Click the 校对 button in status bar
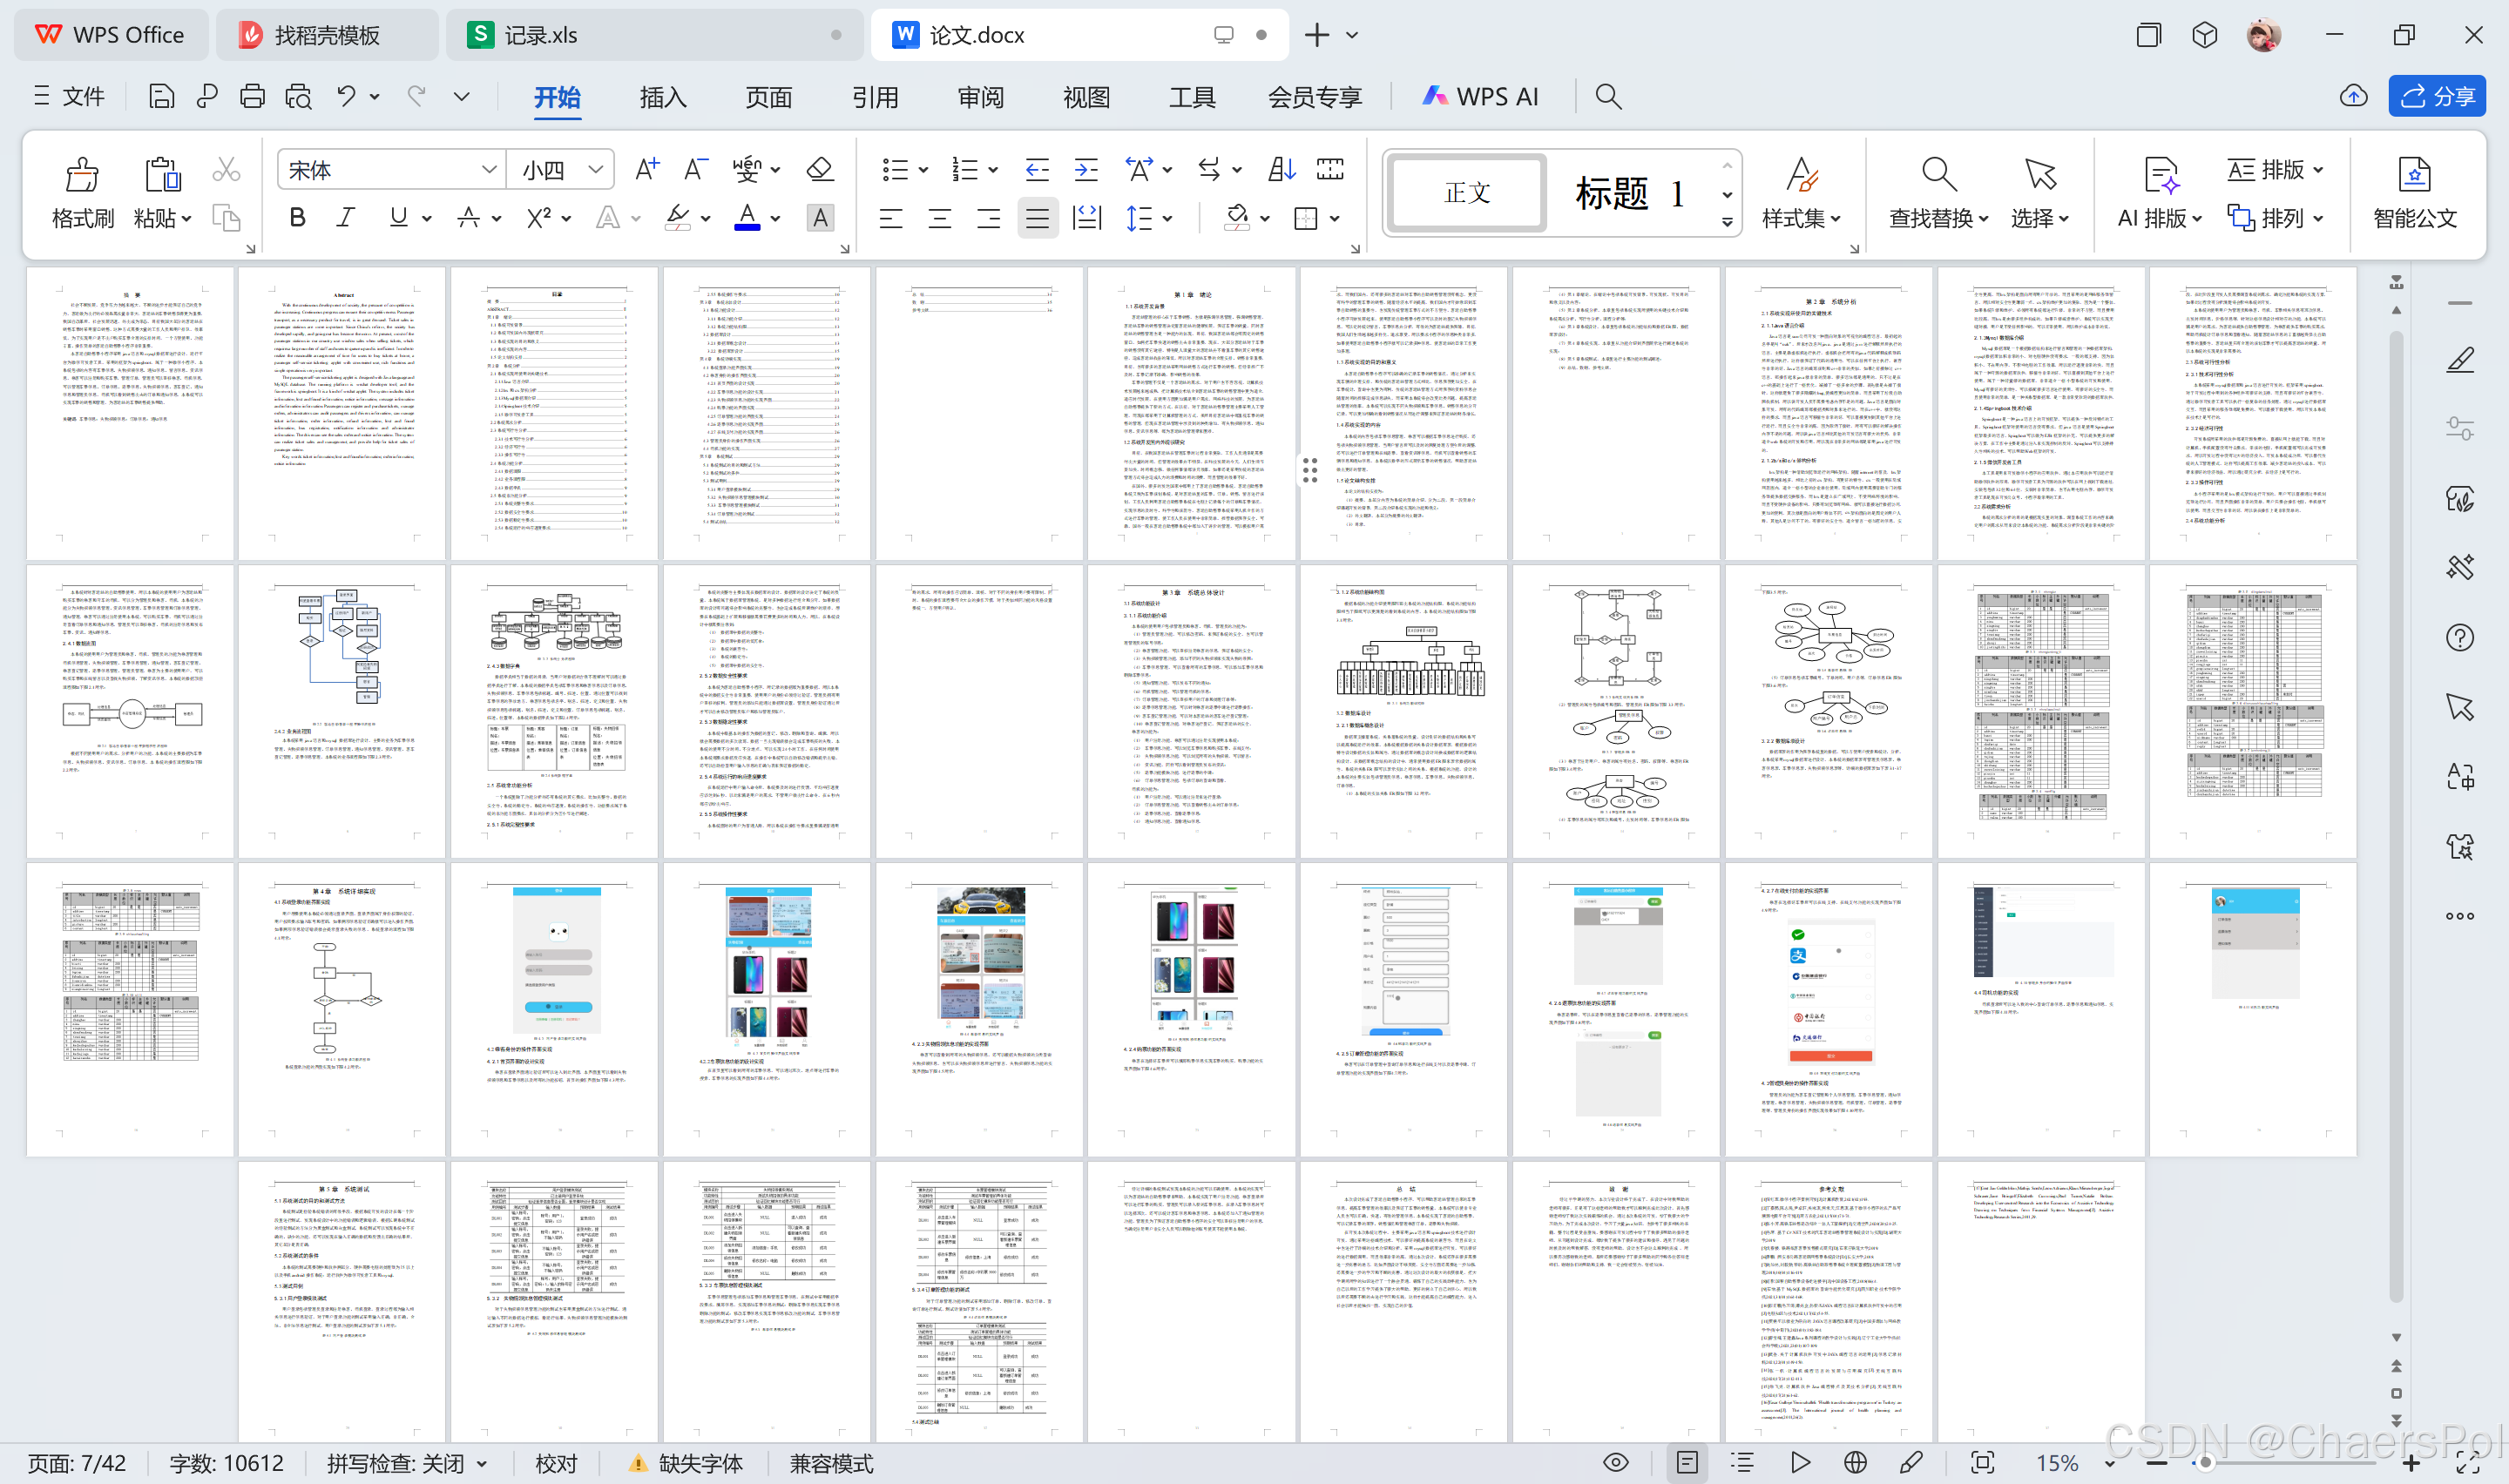Image resolution: width=2509 pixels, height=1484 pixels. pyautogui.click(x=556, y=1463)
